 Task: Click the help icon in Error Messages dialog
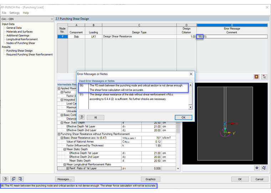[82, 117]
